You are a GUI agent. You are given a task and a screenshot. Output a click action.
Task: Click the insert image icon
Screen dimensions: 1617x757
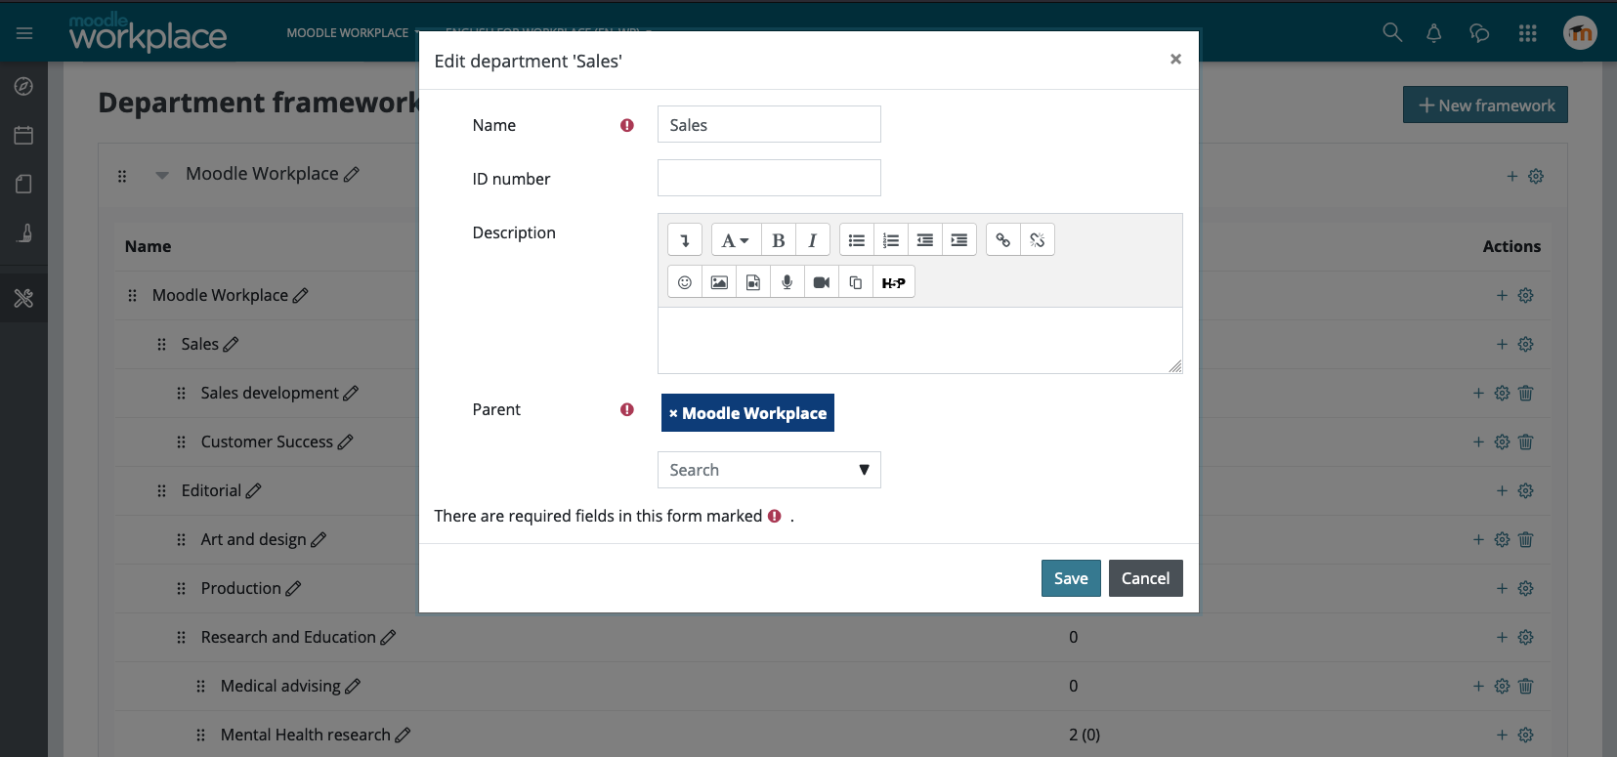(x=719, y=282)
